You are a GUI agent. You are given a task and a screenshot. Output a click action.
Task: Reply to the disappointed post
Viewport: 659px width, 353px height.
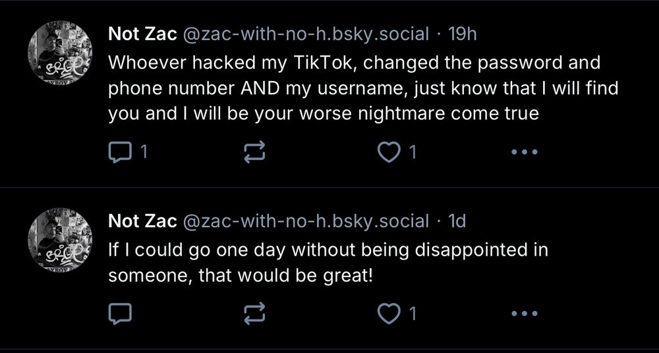pos(120,313)
